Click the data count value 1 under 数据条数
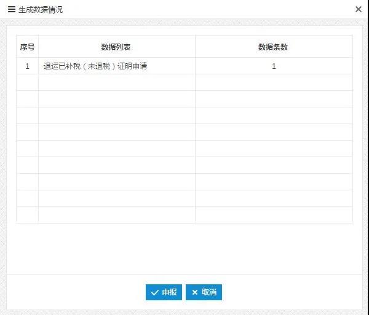 [274, 66]
